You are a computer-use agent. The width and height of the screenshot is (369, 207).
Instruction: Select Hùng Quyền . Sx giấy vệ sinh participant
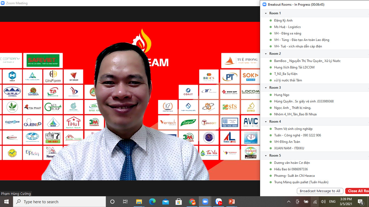point(304,101)
